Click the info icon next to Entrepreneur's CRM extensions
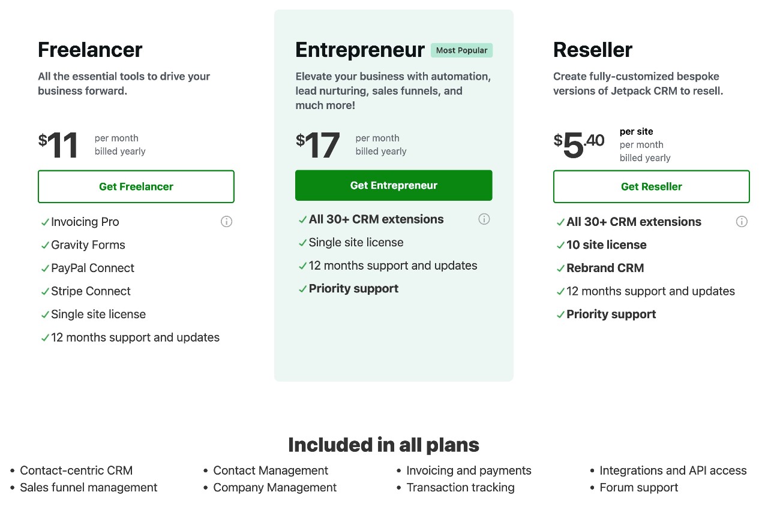The width and height of the screenshot is (780, 507). 484,219
